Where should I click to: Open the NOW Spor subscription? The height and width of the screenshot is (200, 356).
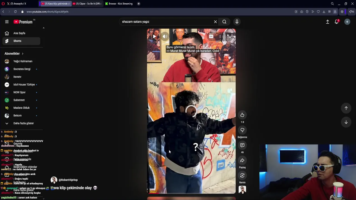(x=21, y=92)
